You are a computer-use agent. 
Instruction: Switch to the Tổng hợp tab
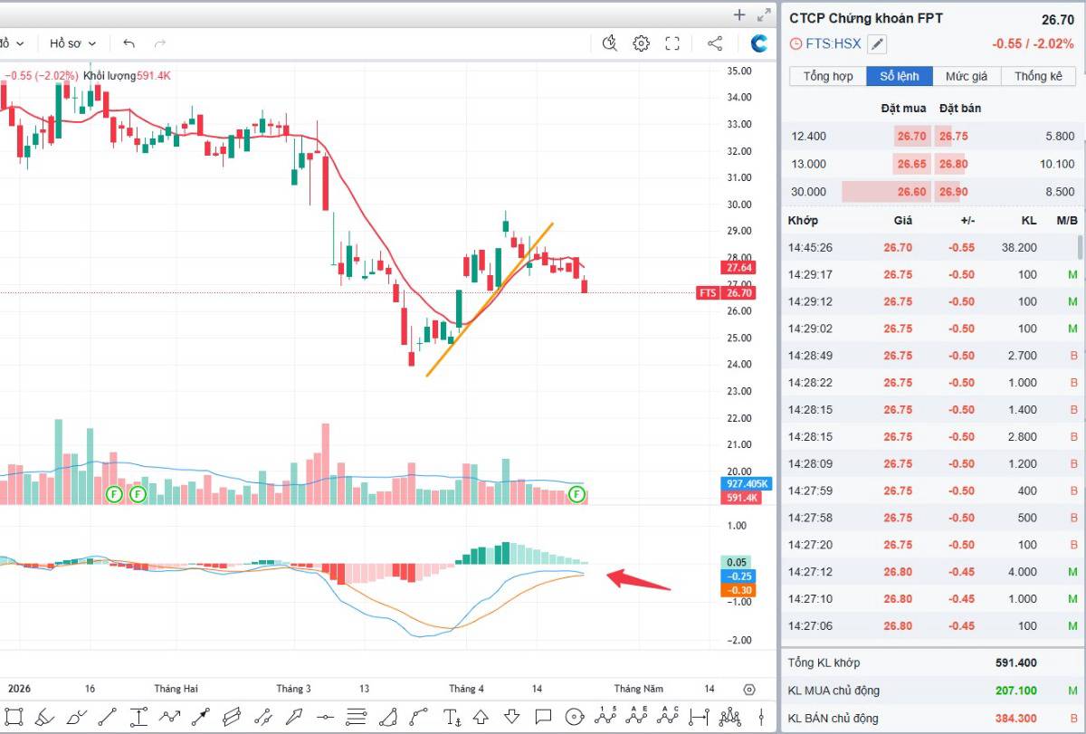(827, 76)
